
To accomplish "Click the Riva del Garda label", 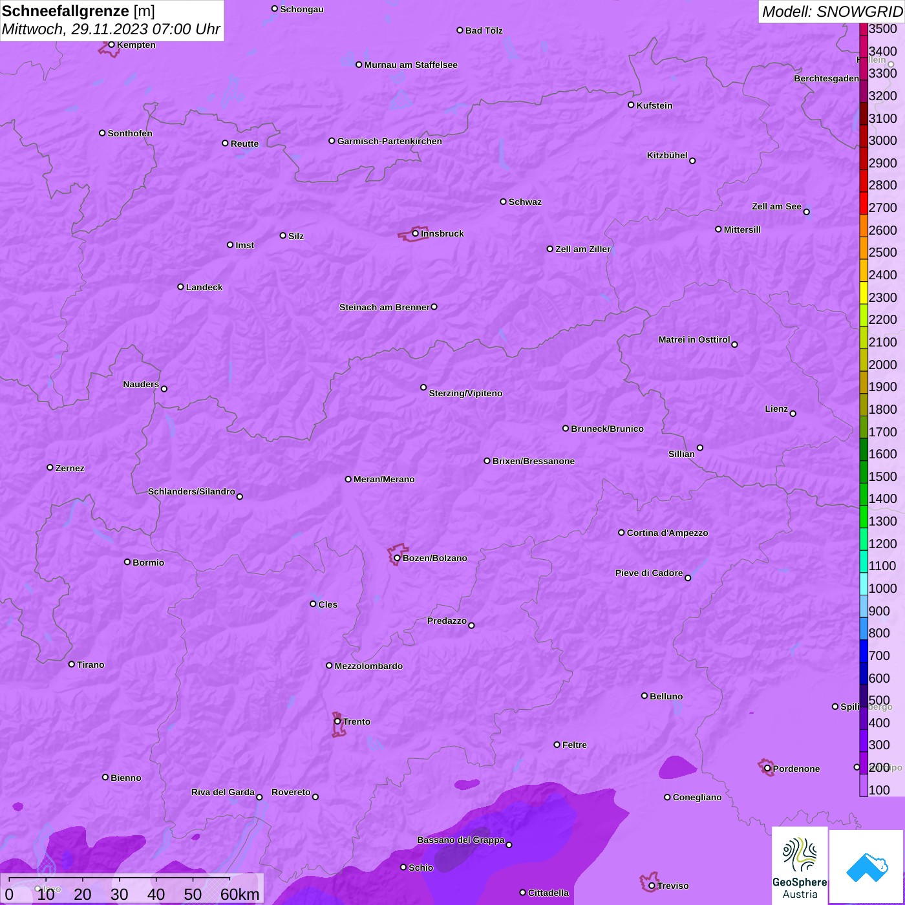I will tap(223, 792).
